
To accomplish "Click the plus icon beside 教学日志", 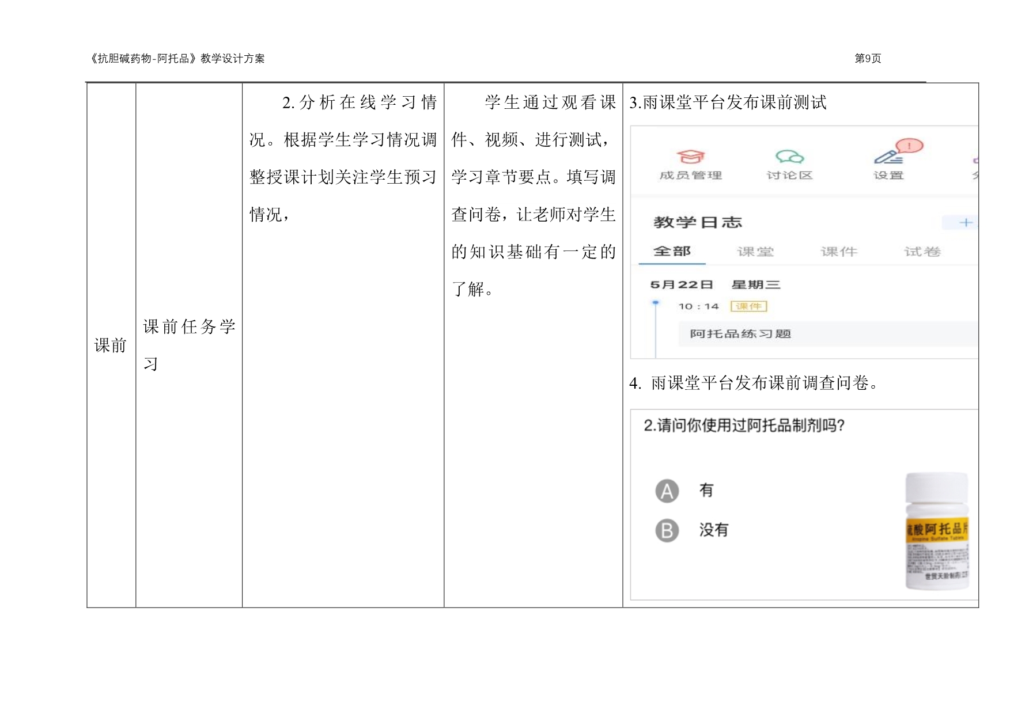I will coord(966,222).
